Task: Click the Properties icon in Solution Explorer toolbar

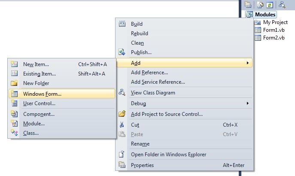Action: 248,4
